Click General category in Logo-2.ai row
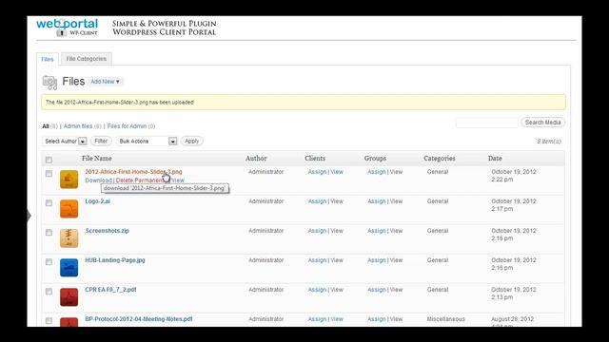 (x=438, y=201)
